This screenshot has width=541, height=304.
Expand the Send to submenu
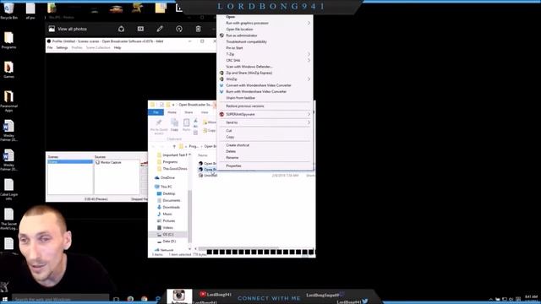pos(265,122)
